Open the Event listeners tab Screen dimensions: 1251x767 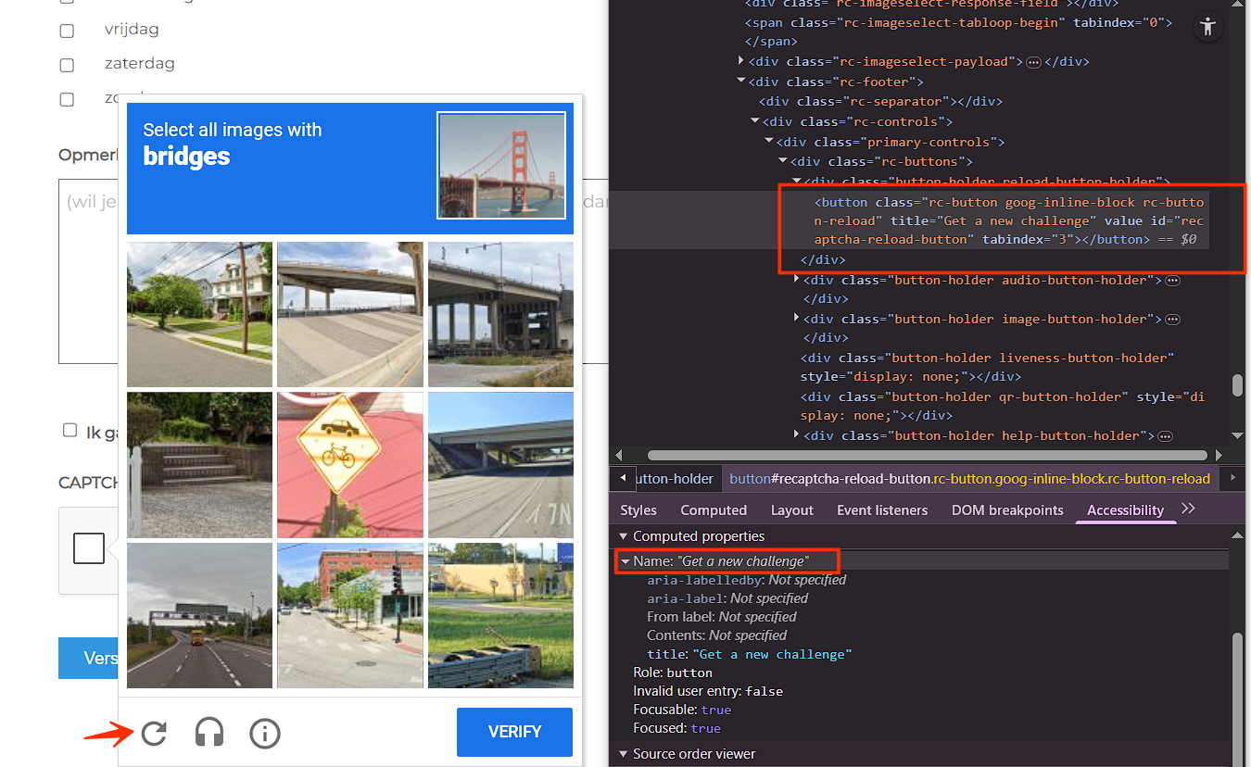[x=881, y=510]
